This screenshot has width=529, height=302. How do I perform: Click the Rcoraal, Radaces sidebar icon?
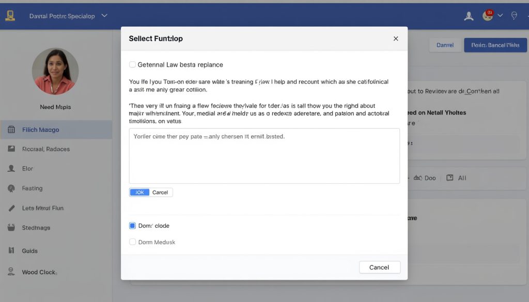coord(11,149)
